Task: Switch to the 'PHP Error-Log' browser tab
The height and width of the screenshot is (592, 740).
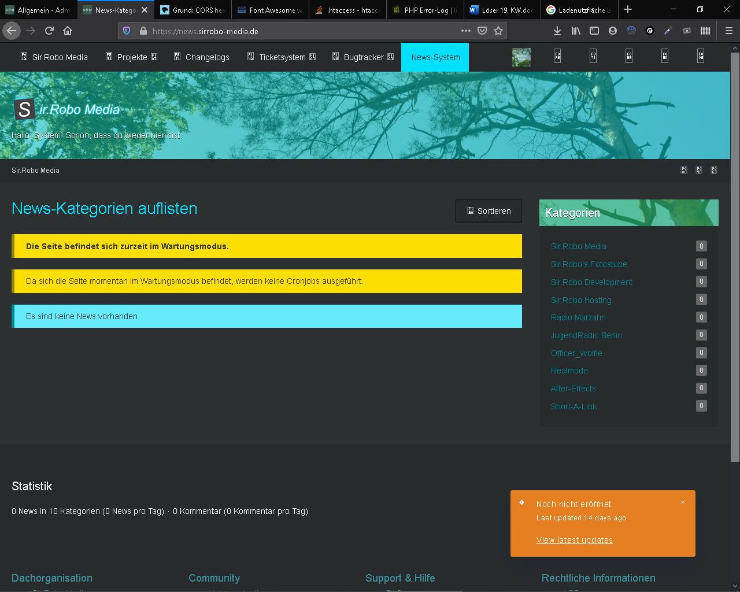Action: tap(425, 10)
